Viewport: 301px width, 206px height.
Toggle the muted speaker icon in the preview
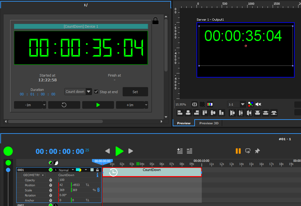[x=258, y=104]
